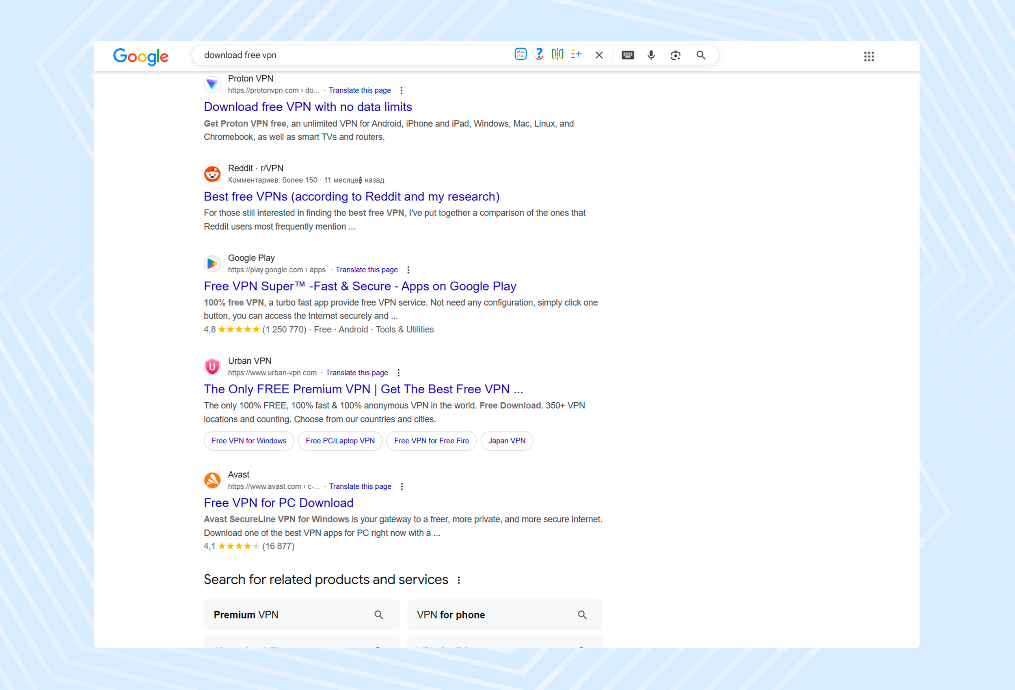Screen dimensions: 1015x690
Task: Translate the Avast page
Action: click(x=360, y=487)
